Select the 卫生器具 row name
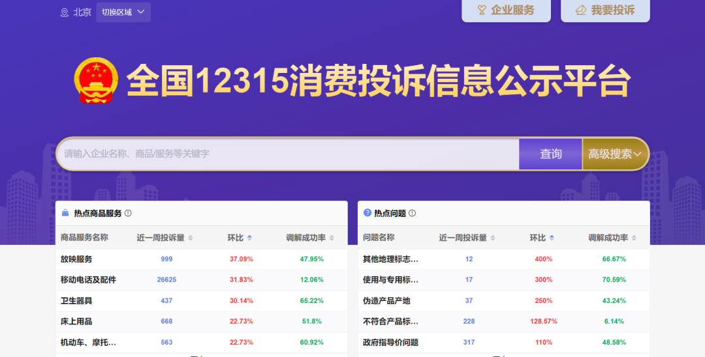 pos(76,301)
